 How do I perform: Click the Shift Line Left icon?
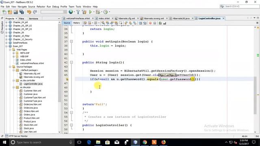[x=141, y=23]
